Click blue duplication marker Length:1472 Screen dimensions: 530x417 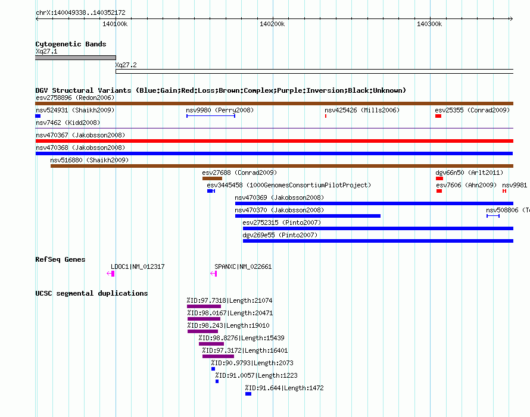[x=248, y=394]
